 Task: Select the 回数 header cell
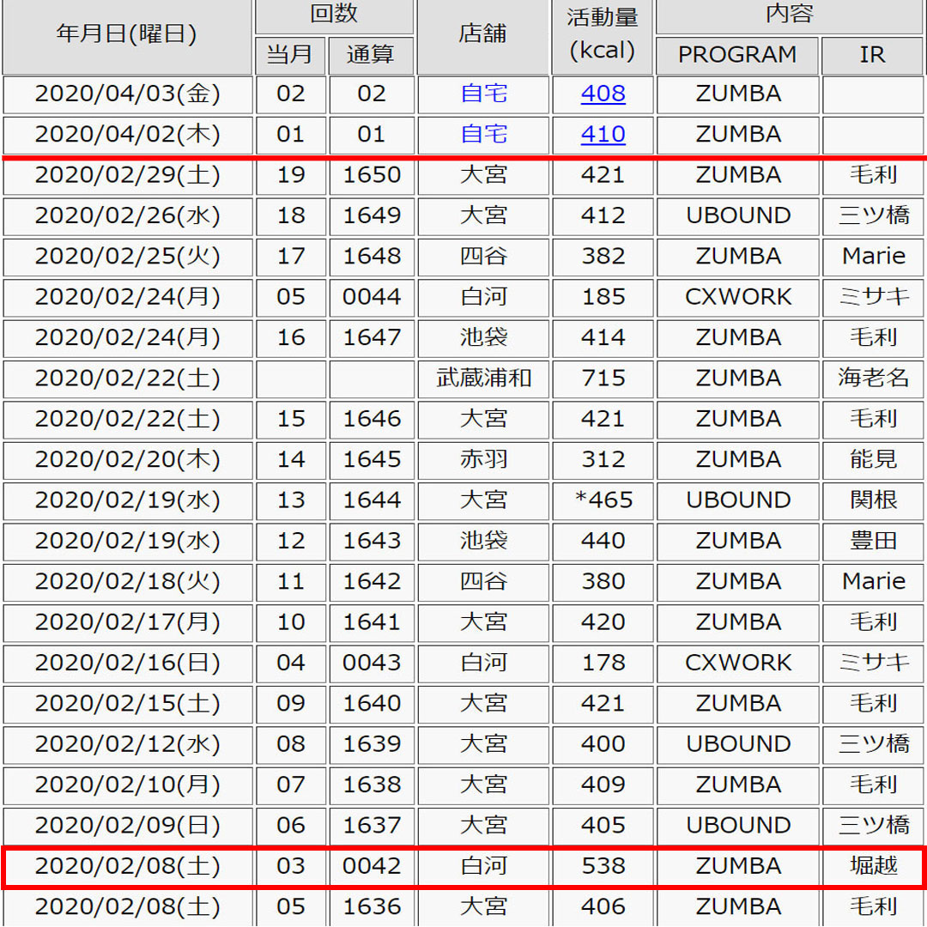click(x=334, y=15)
